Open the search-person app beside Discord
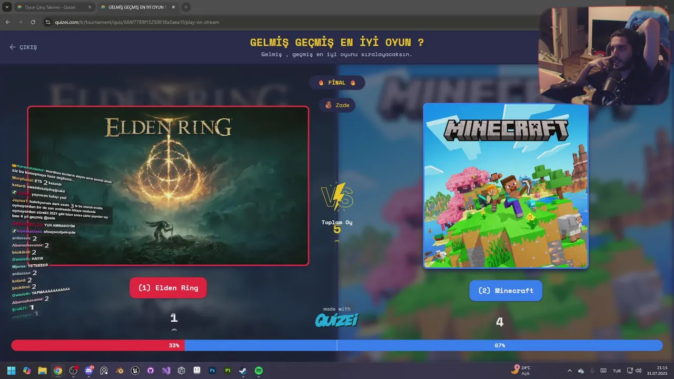The image size is (674, 379). [x=104, y=371]
